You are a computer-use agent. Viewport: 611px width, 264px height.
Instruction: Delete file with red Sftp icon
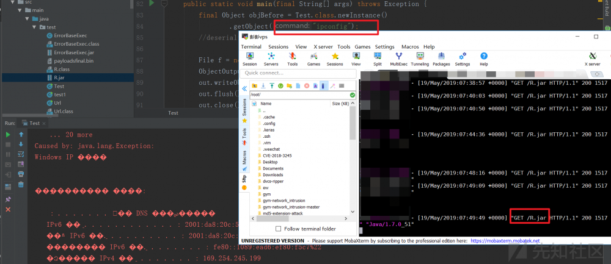point(307,85)
